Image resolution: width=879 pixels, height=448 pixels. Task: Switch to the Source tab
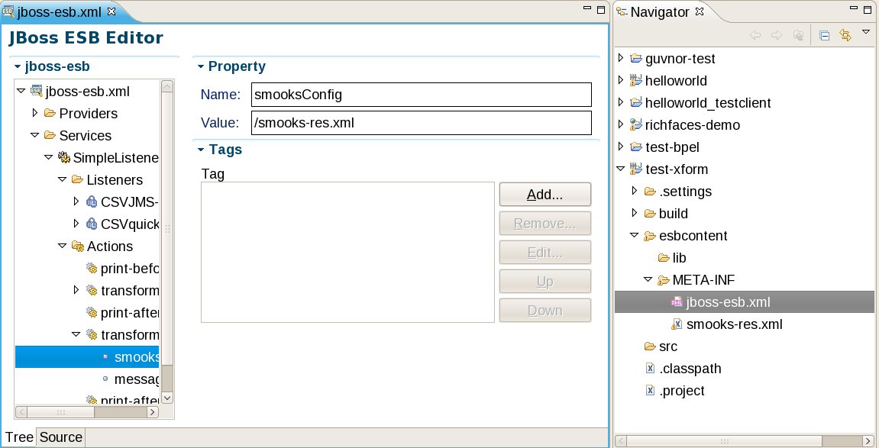point(60,437)
